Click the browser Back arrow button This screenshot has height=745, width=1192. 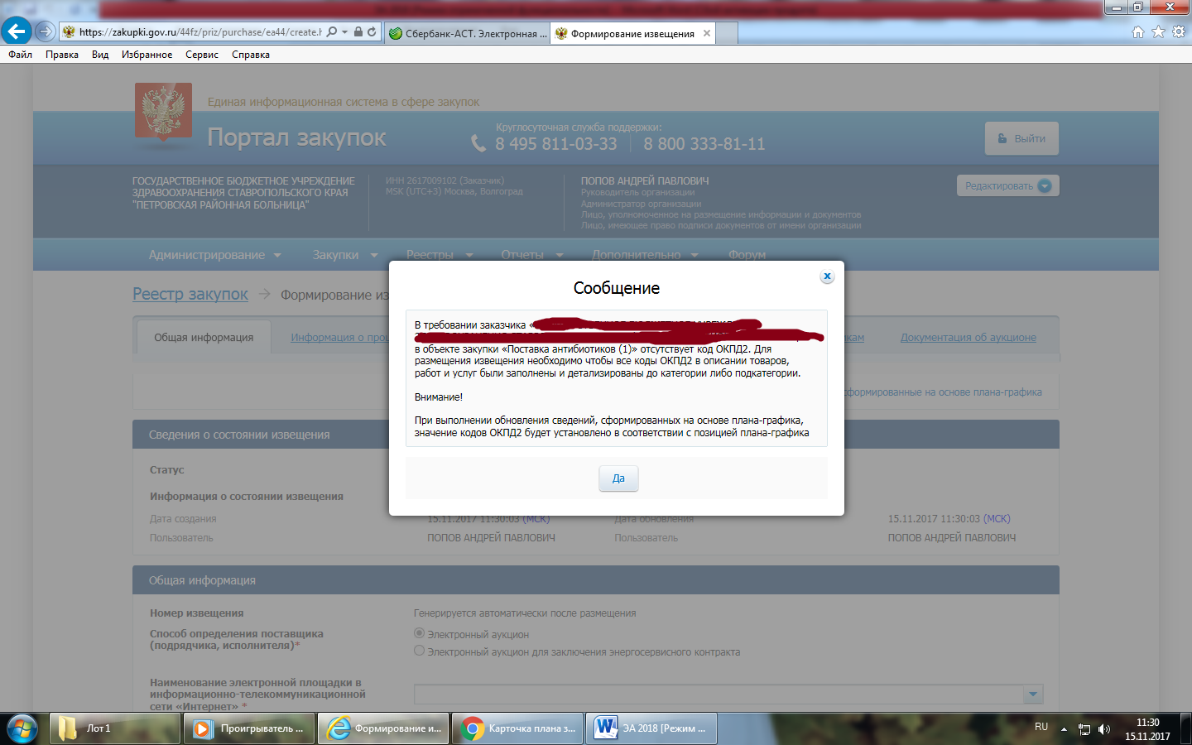click(x=17, y=31)
